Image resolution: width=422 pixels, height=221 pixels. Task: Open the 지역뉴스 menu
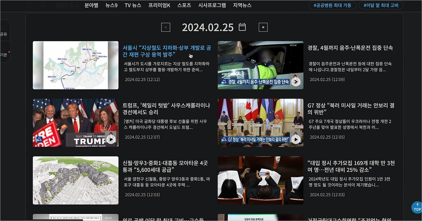242,5
